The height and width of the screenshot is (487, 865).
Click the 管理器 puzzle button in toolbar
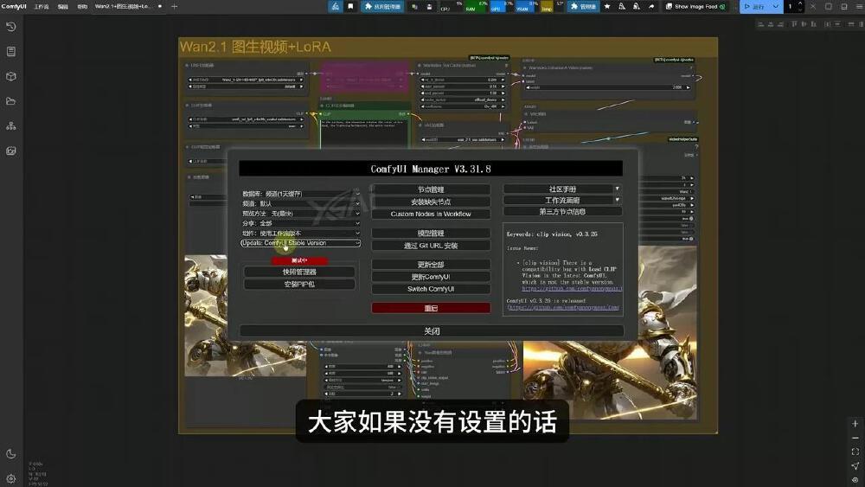click(584, 7)
